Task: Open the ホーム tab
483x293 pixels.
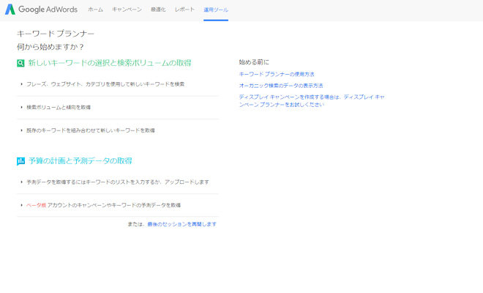Action: [x=95, y=10]
